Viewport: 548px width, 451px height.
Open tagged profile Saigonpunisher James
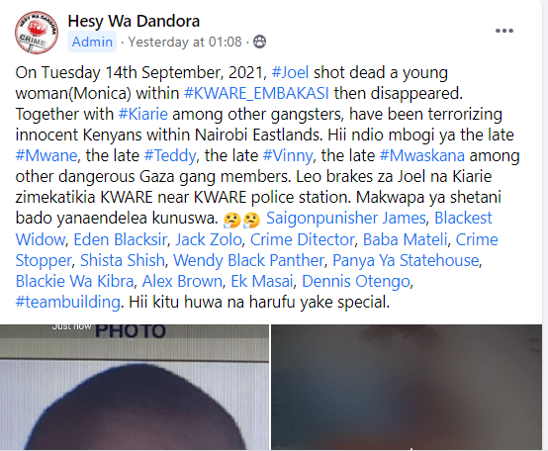pyautogui.click(x=345, y=218)
